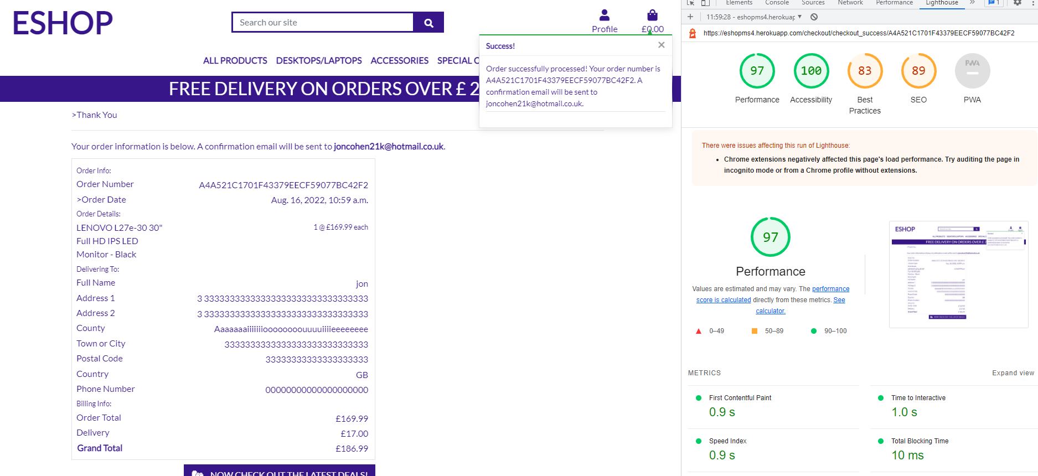The width and height of the screenshot is (1038, 476).
Task: Click the Chrome extensions warning message
Action: point(871,165)
